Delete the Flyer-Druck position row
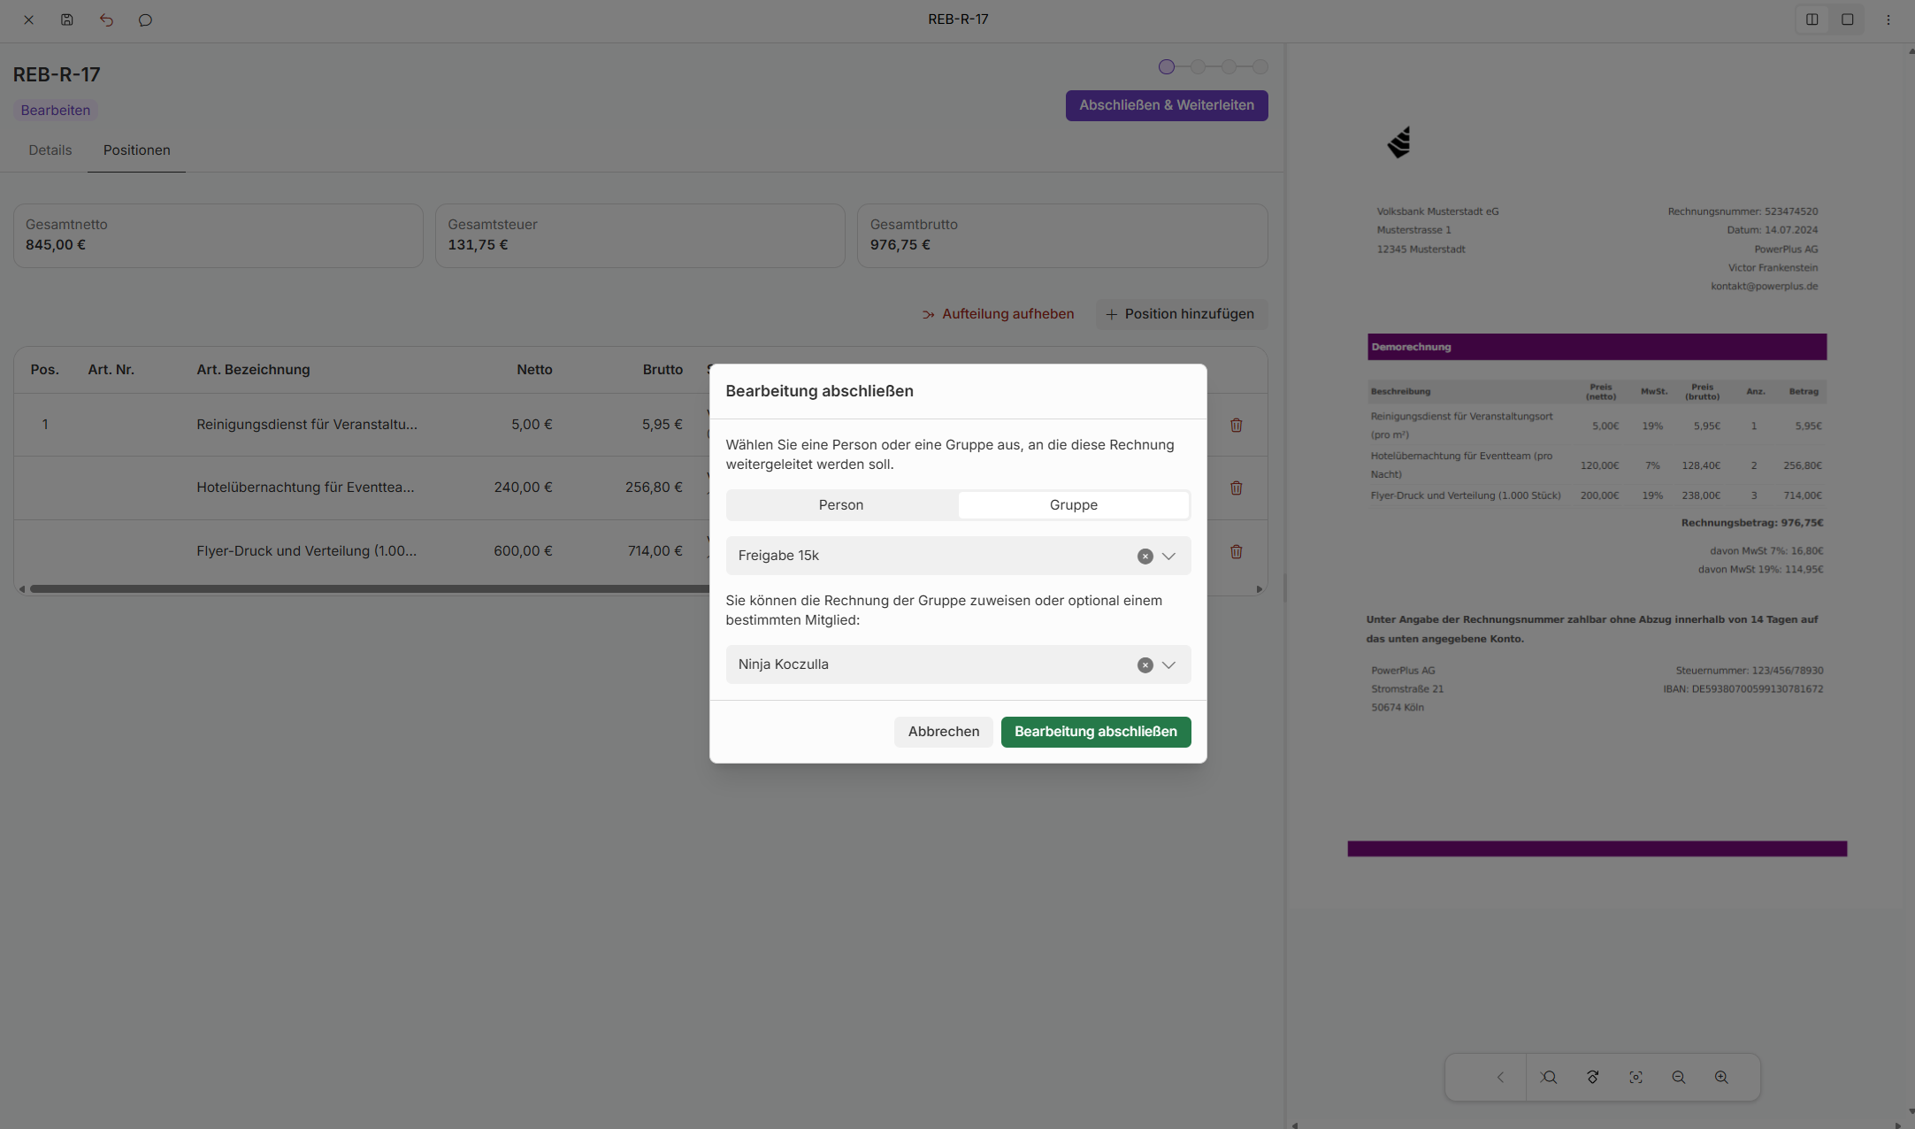The height and width of the screenshot is (1129, 1915). [1236, 551]
